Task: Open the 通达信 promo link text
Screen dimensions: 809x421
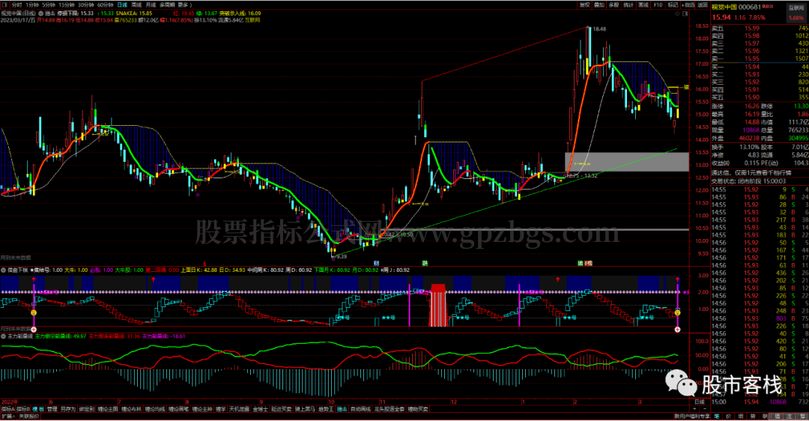Action: tap(751, 173)
